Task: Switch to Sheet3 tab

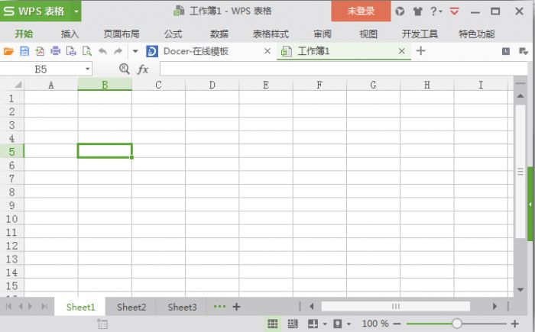Action: [182, 307]
